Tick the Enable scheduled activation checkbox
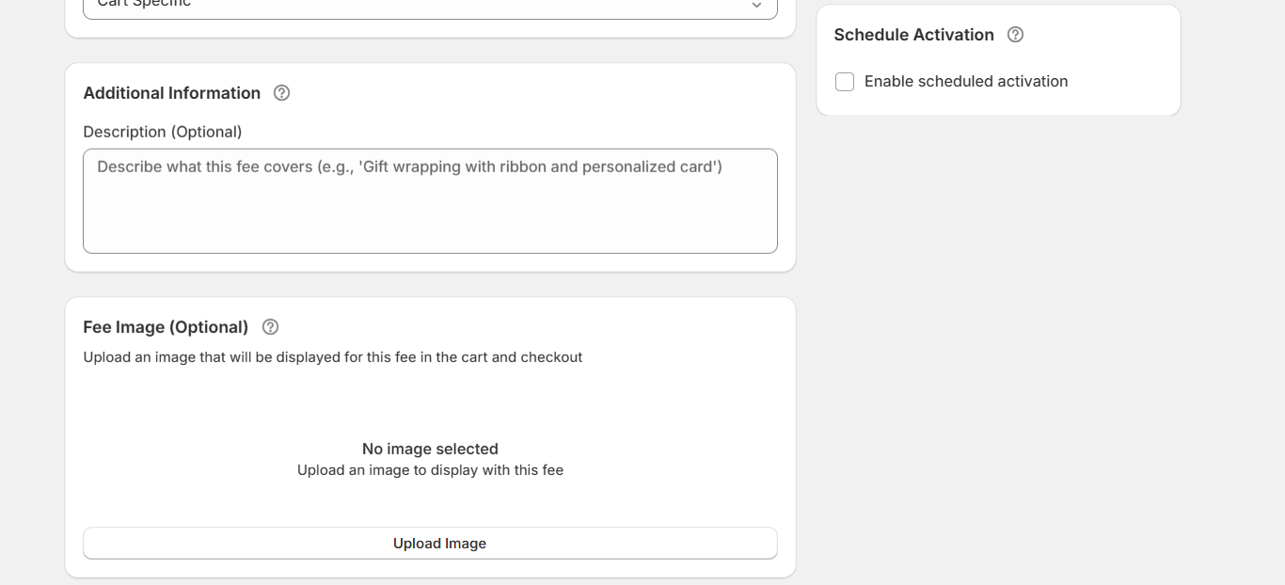The height and width of the screenshot is (585, 1285). pyautogui.click(x=845, y=82)
